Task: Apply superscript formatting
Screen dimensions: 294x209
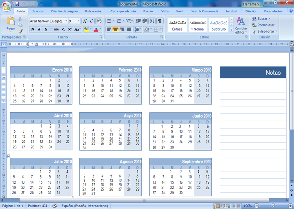Action: (70, 29)
